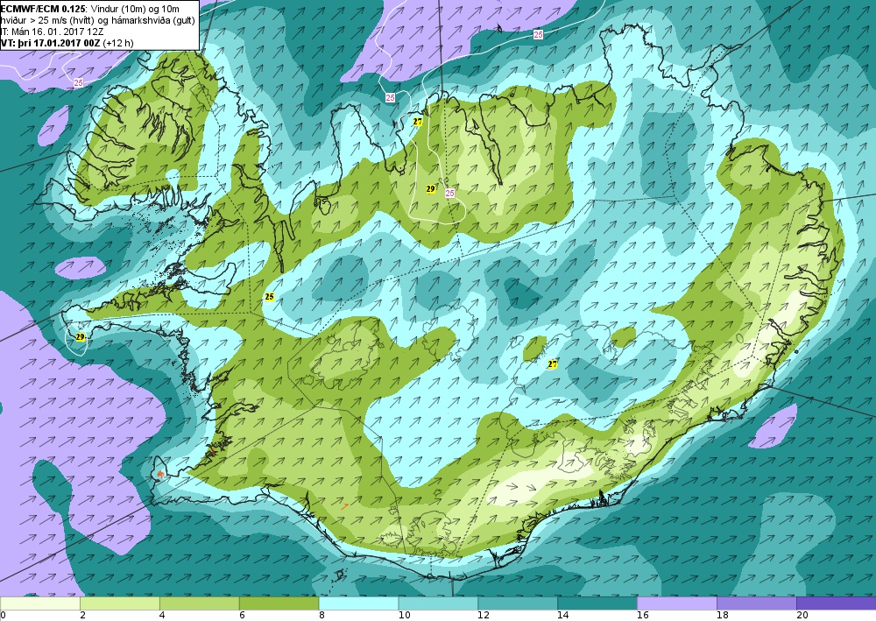This screenshot has height=621, width=876.
Task: Click the 18–20 medium purple legend swatch
Action: 757,603
